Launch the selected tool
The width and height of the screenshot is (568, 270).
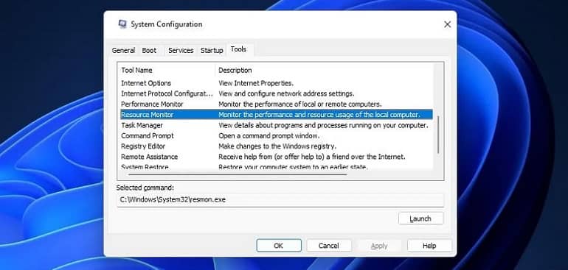click(420, 219)
